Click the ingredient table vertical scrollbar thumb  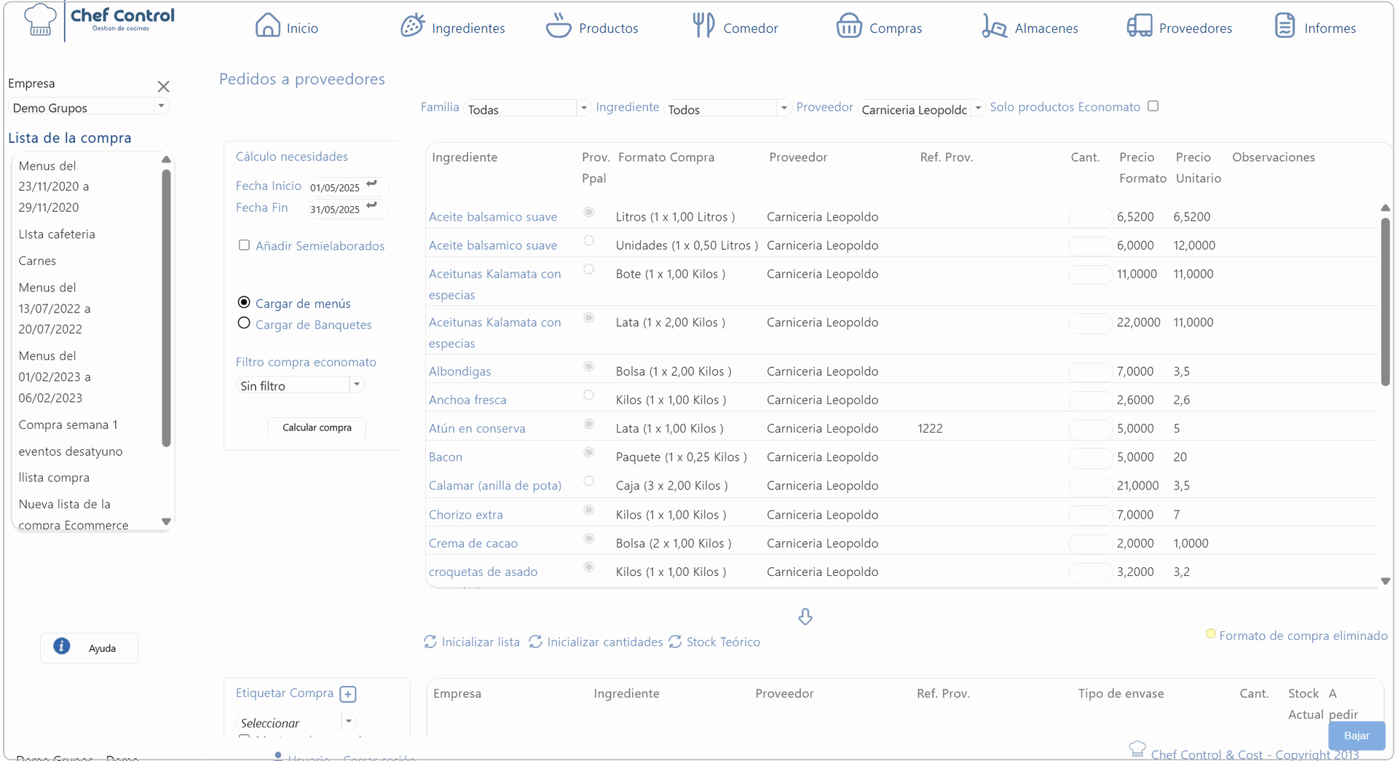[x=1385, y=300]
